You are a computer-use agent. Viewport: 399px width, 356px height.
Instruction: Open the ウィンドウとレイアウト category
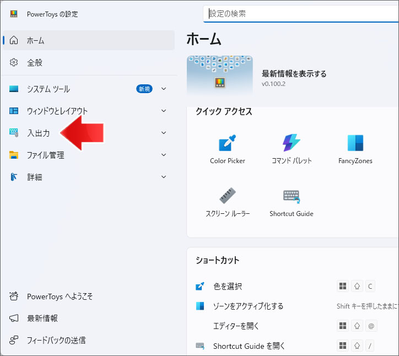pos(89,111)
